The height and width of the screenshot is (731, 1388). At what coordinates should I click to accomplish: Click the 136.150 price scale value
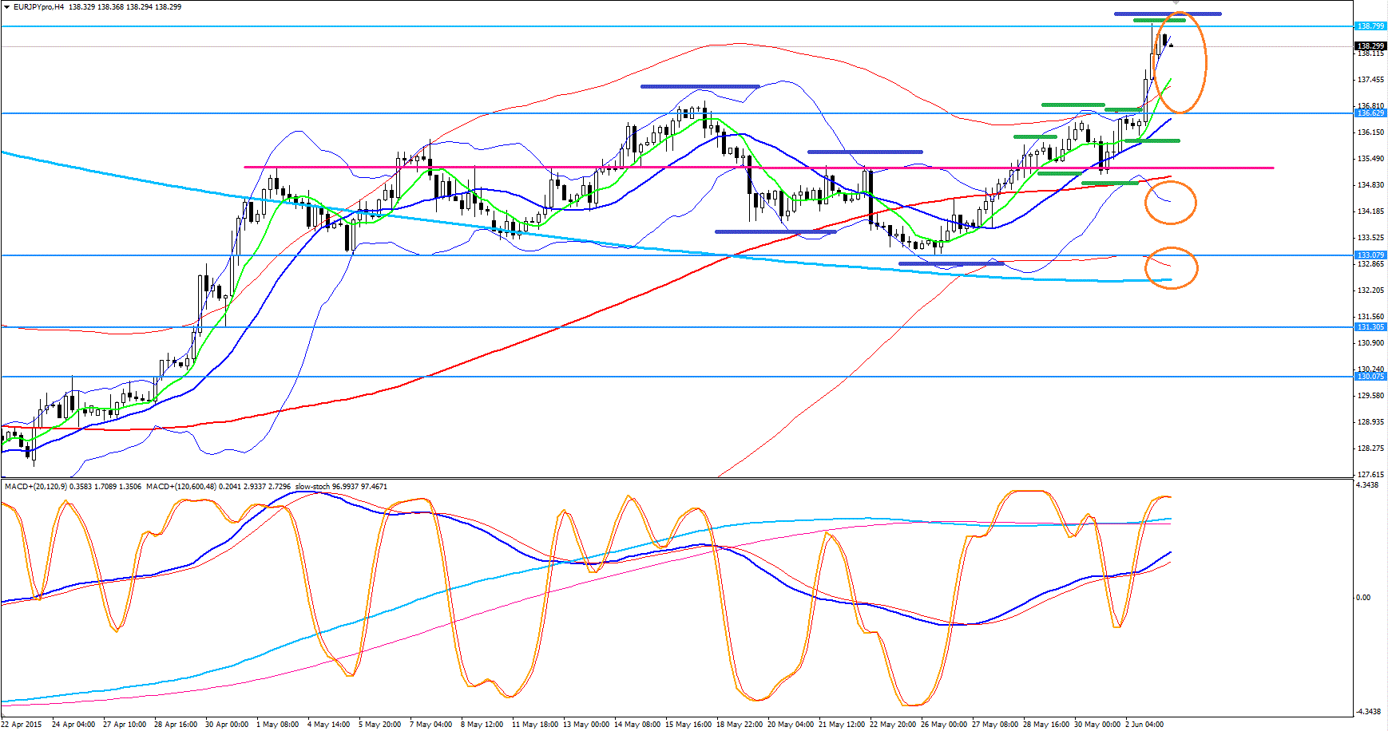pos(1370,132)
